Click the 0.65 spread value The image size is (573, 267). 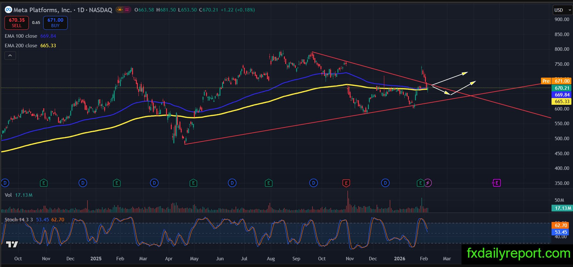point(36,23)
